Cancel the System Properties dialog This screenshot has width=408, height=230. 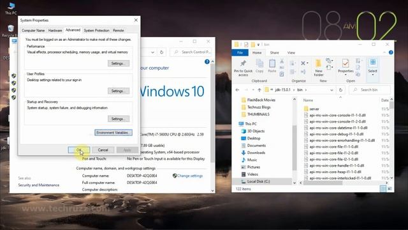pos(103,150)
